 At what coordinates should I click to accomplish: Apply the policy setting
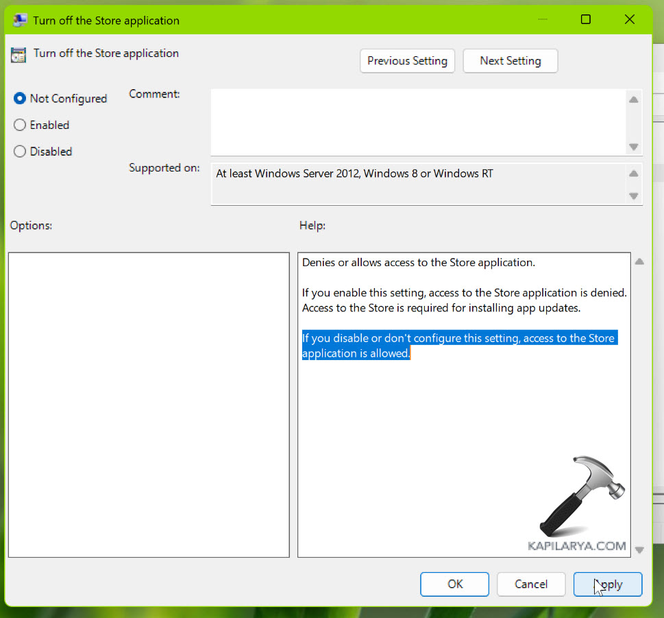coord(608,584)
